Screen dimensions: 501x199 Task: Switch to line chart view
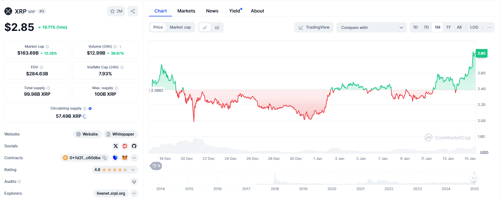pos(204,27)
